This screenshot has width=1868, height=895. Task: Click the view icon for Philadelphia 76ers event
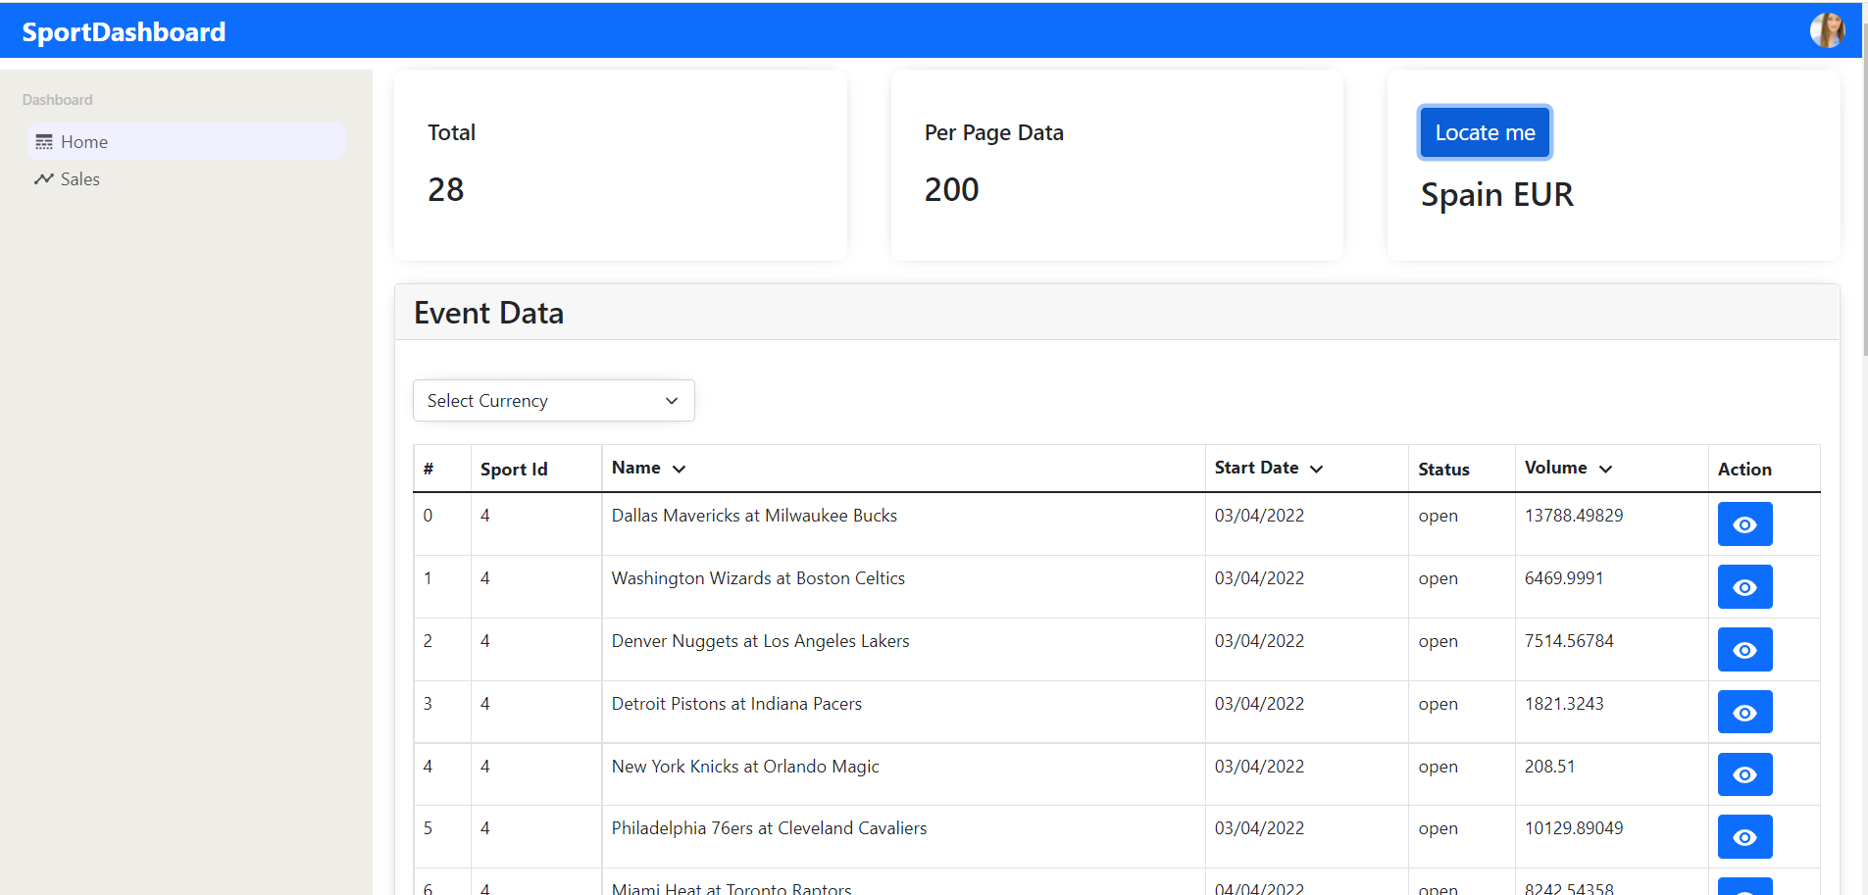pos(1743,836)
